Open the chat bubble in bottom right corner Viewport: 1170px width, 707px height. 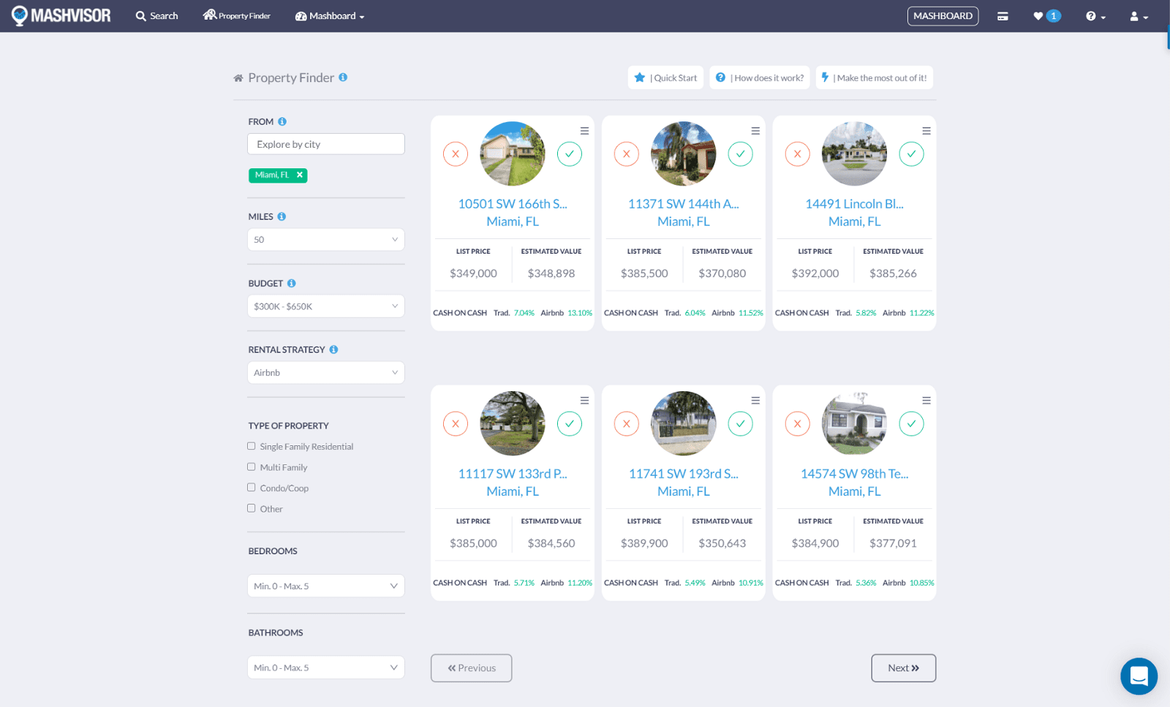point(1139,676)
